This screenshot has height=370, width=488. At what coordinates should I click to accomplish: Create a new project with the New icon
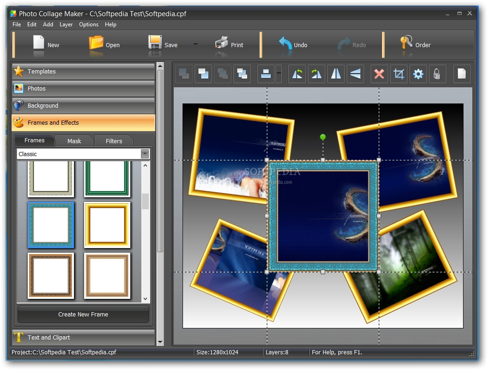click(x=39, y=42)
